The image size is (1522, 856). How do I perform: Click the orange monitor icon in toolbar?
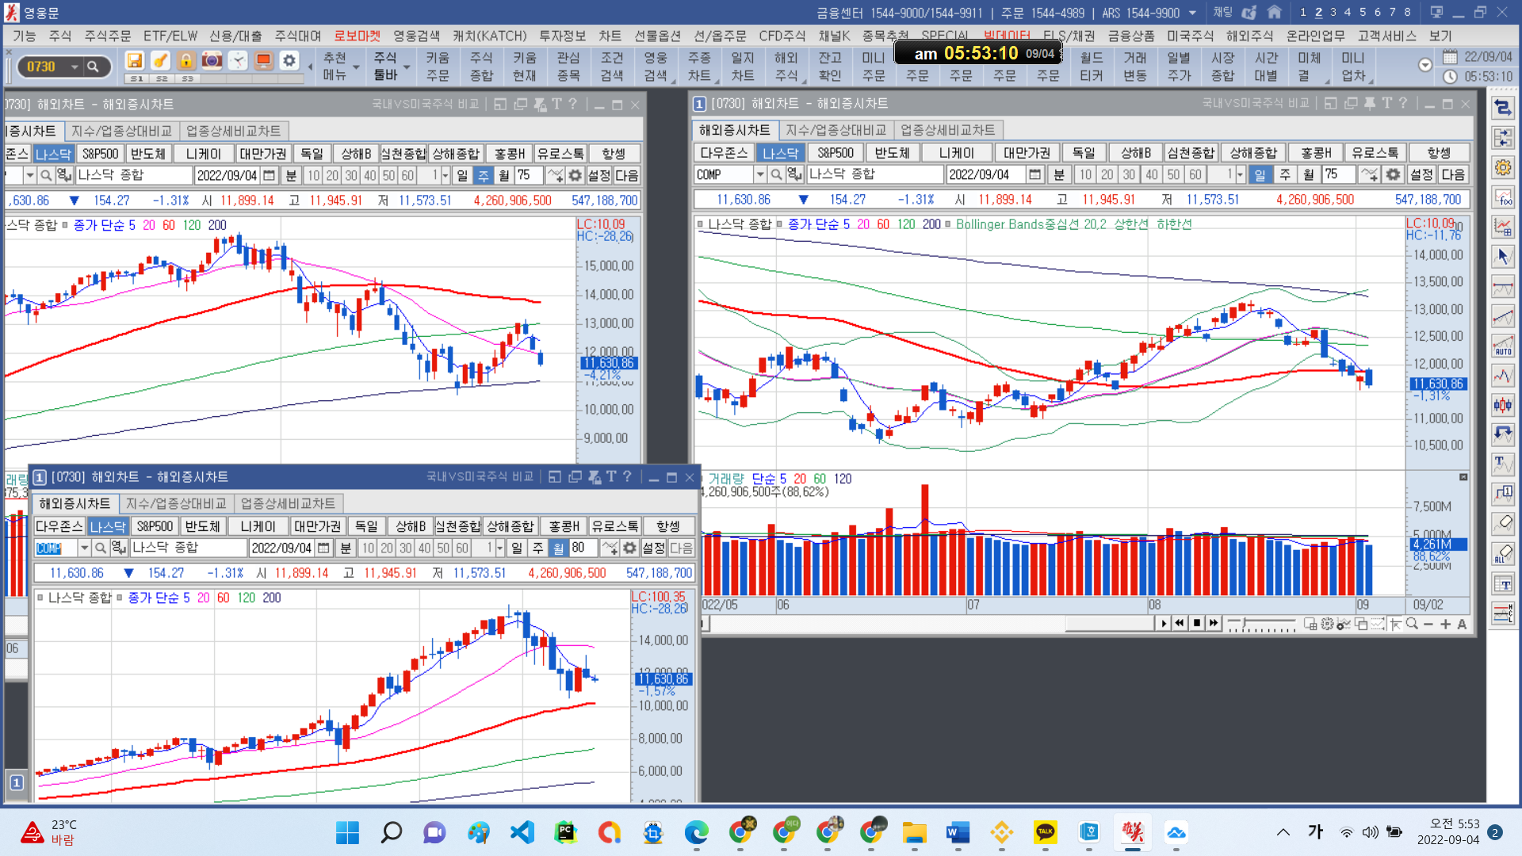point(263,61)
